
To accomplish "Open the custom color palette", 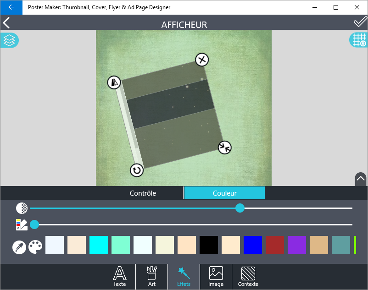I will tap(35, 247).
